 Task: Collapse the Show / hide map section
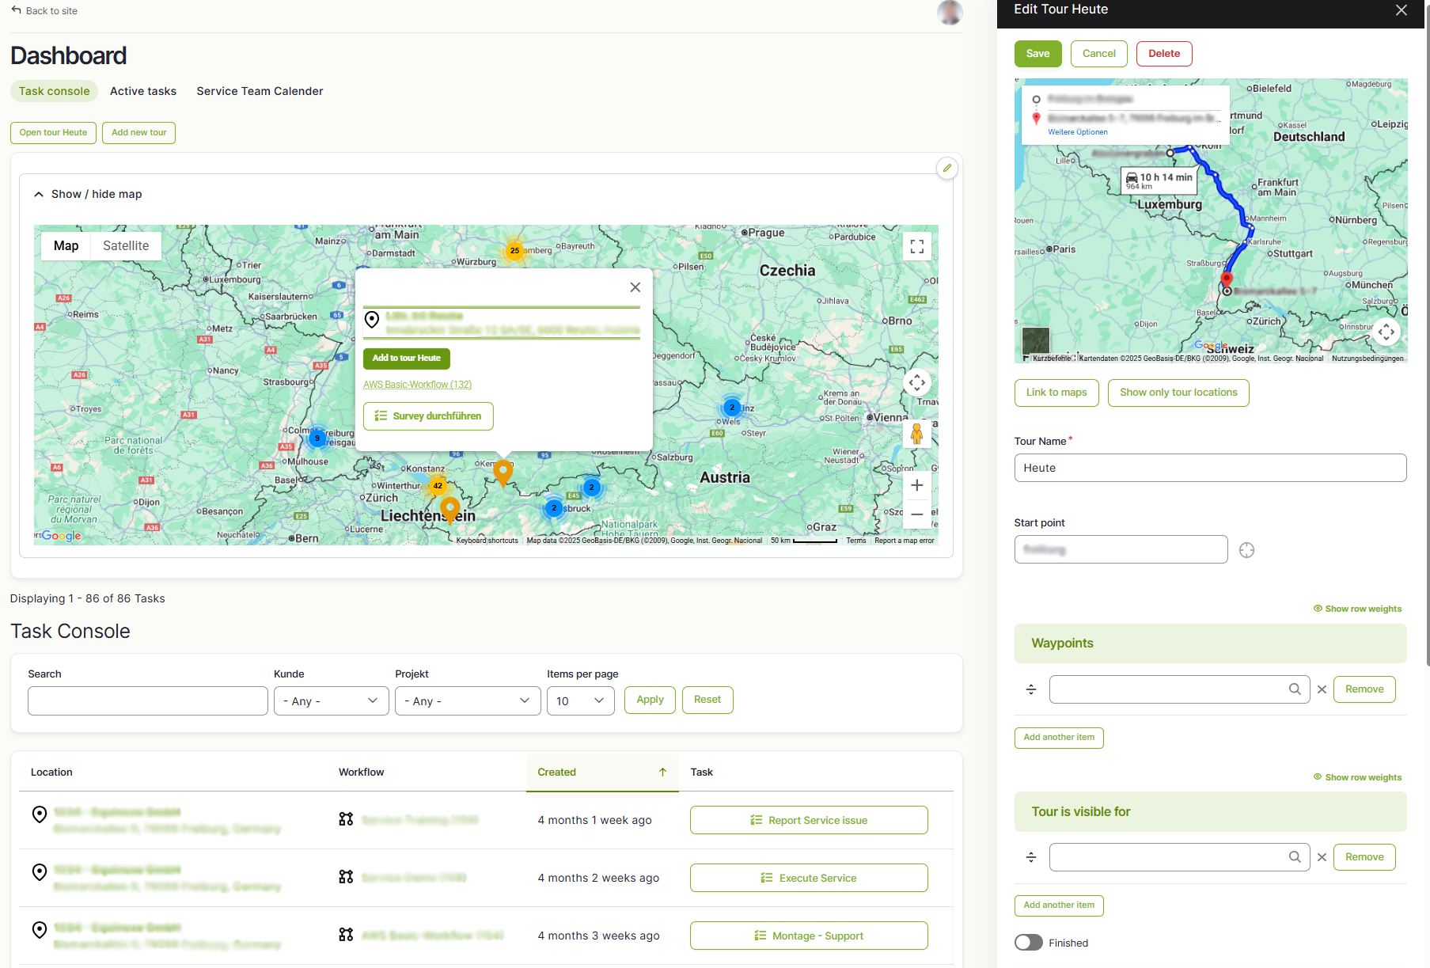[x=88, y=194]
